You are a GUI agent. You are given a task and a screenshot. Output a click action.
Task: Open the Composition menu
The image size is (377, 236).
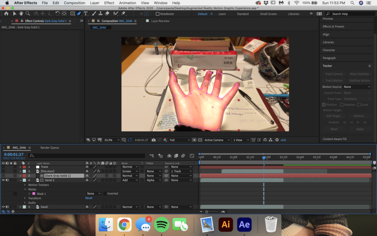(x=74, y=3)
